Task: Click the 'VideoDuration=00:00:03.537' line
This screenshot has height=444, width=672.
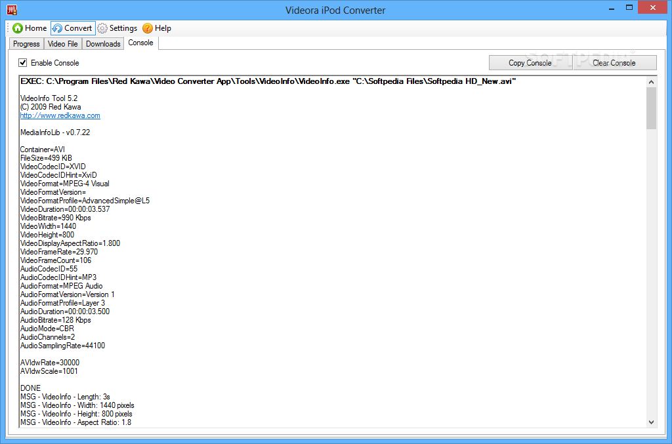Action: tap(65, 209)
